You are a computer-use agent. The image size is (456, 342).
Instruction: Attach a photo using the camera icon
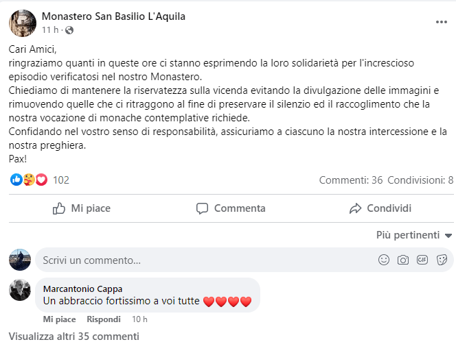[x=403, y=260]
